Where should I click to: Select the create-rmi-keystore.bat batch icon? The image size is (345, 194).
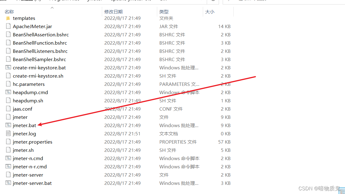(8, 68)
